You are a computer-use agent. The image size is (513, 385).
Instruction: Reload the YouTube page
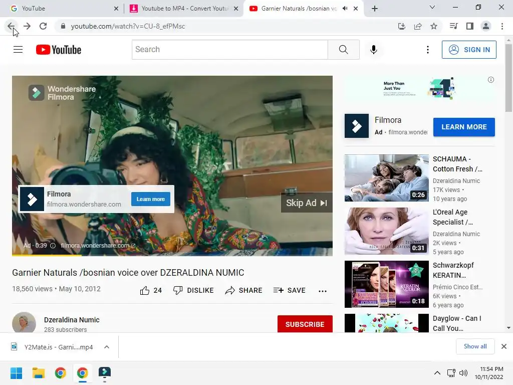point(43,26)
